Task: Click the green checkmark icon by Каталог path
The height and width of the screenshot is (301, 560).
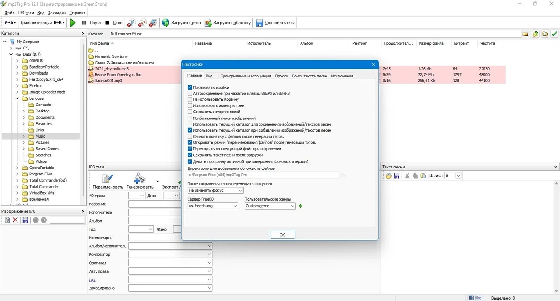Action: [554, 34]
